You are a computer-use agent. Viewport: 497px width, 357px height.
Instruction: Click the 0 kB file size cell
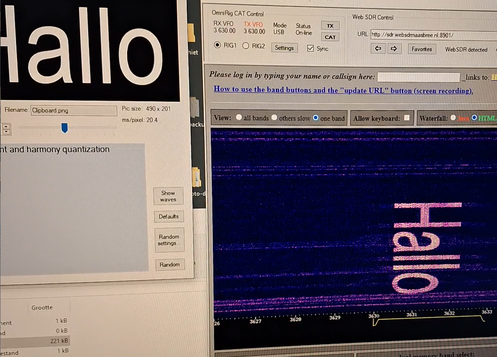[x=62, y=331]
